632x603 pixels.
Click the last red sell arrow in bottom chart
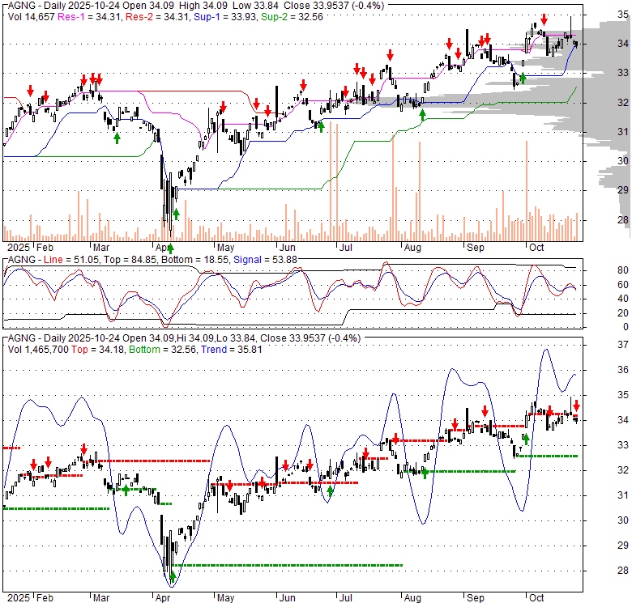pyautogui.click(x=576, y=406)
